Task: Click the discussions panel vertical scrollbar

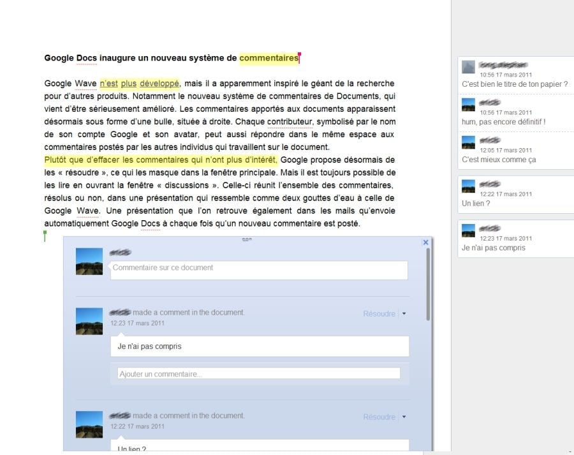Action: 428,285
